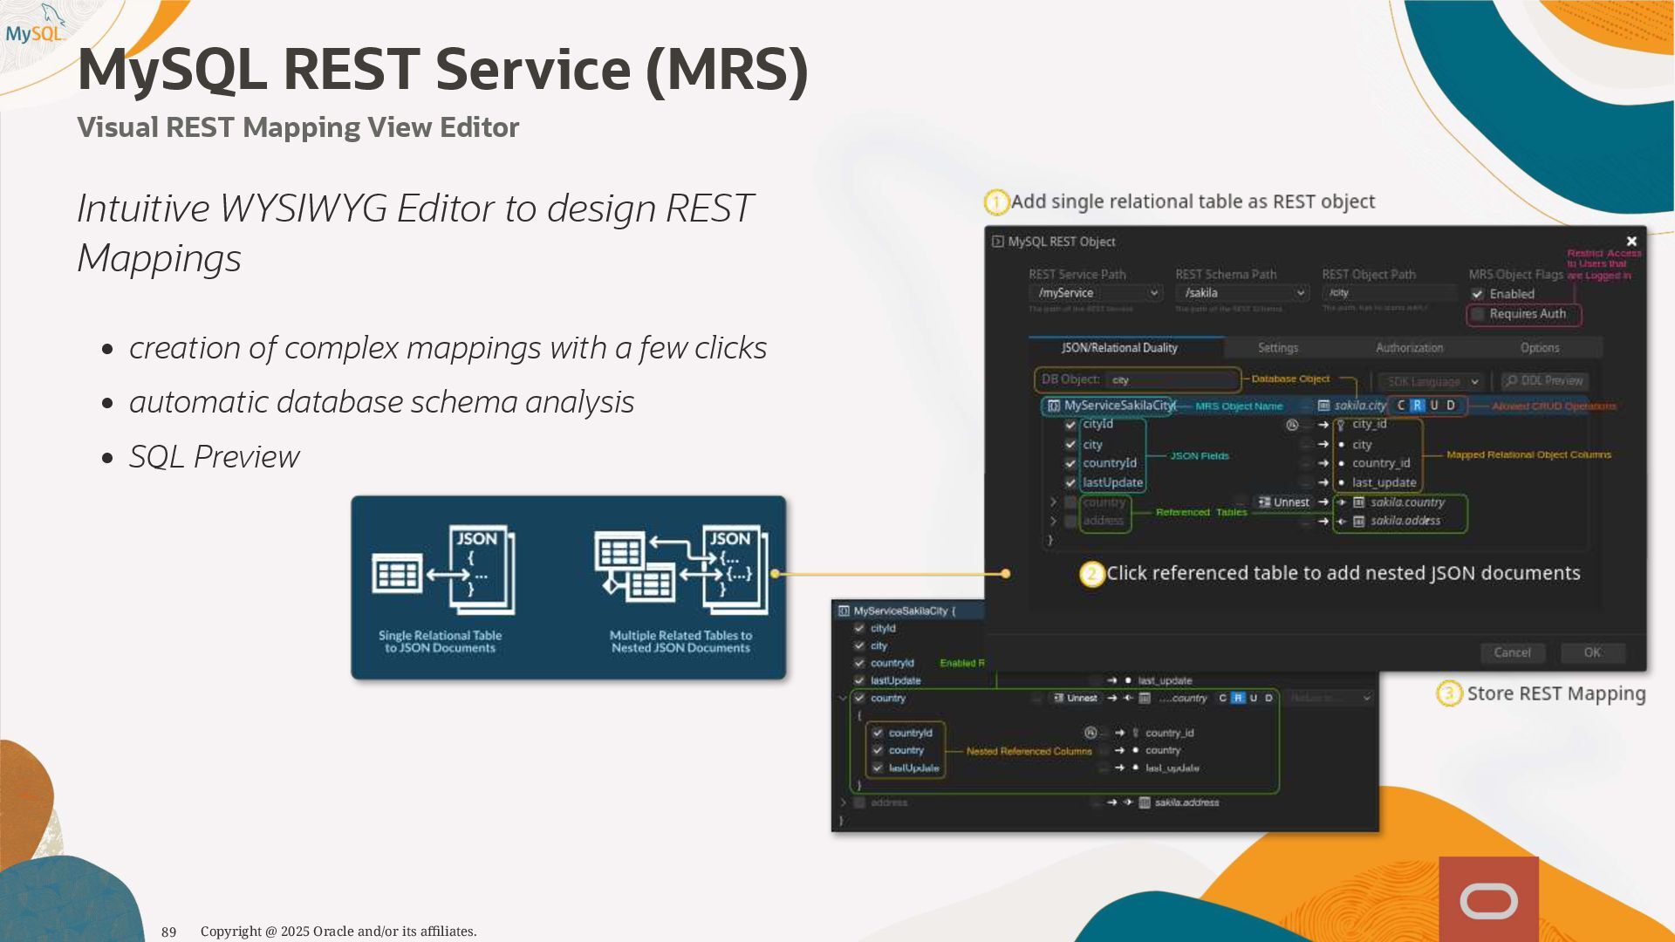Click the Unnest icon in dialog

(x=1264, y=502)
